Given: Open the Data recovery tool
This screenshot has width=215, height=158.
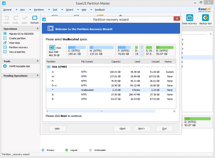Looking at the screenshot, I should (190, 18).
